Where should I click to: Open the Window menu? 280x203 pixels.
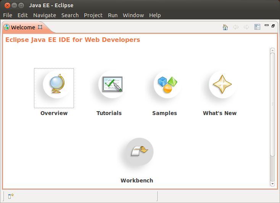[x=133, y=15]
